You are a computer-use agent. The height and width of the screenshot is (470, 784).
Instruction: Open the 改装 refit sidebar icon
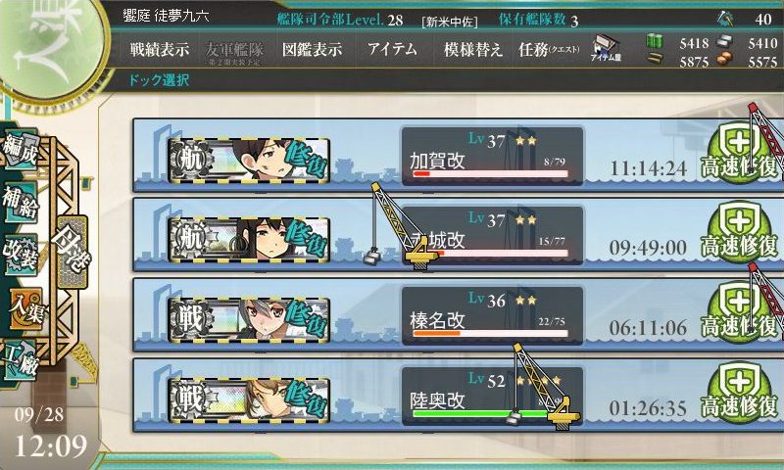pos(20,255)
